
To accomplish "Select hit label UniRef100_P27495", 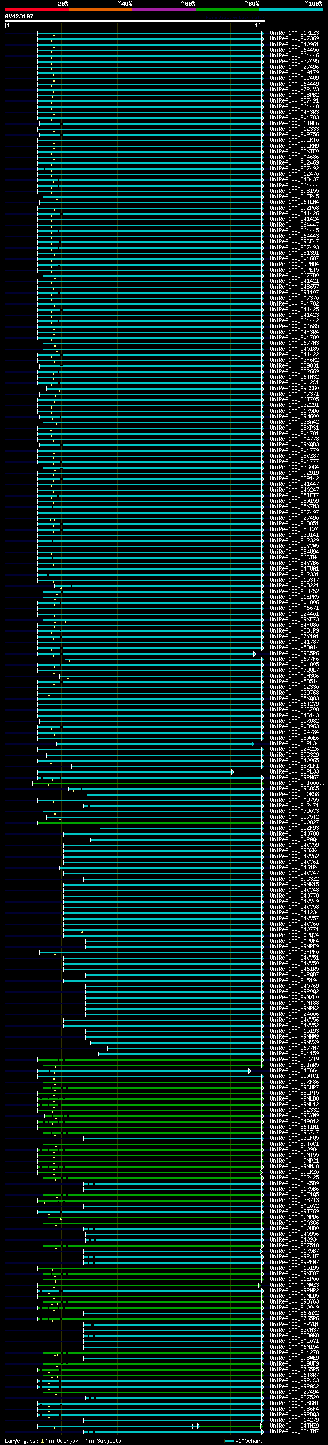I will 294,61.
